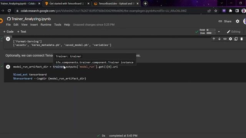Run the model_run_artifact_dir code cell
Viewport: 246px width, 138px height.
click(8, 67)
